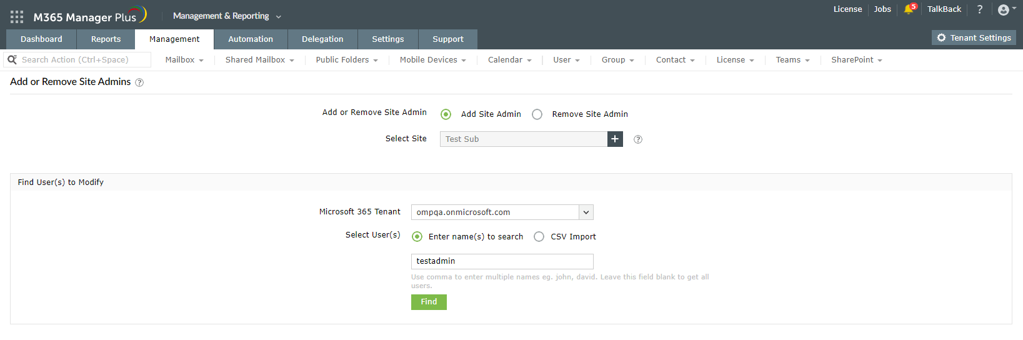Screen dimensions: 1023x340
Task: Open the user account avatar menu
Action: tap(1007, 9)
